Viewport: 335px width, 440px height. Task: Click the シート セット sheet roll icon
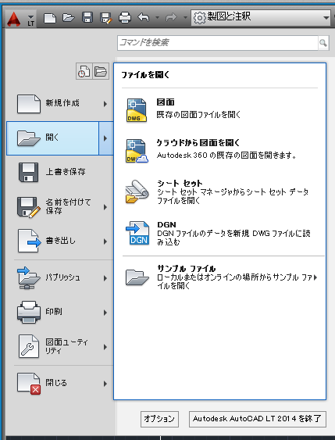(x=137, y=191)
